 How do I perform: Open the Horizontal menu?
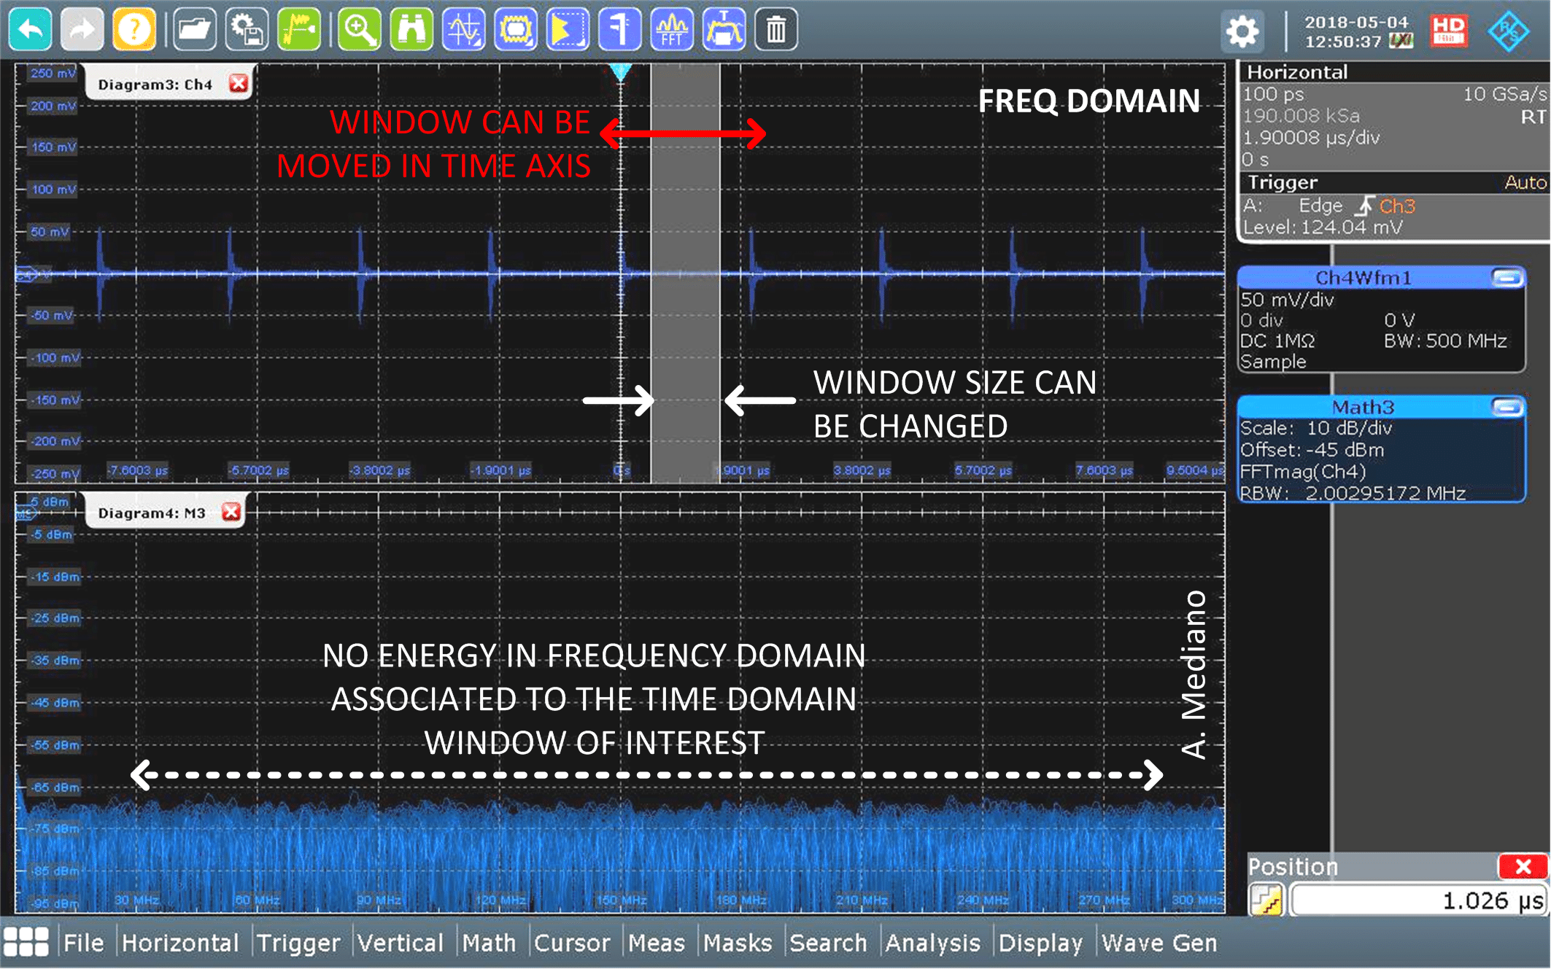point(180,943)
